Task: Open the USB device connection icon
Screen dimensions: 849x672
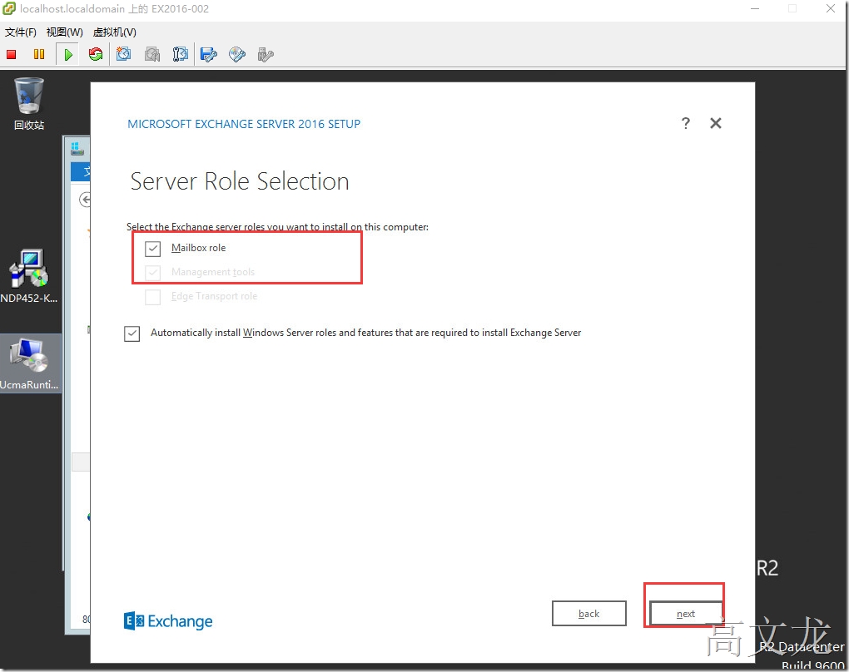Action: [x=266, y=54]
